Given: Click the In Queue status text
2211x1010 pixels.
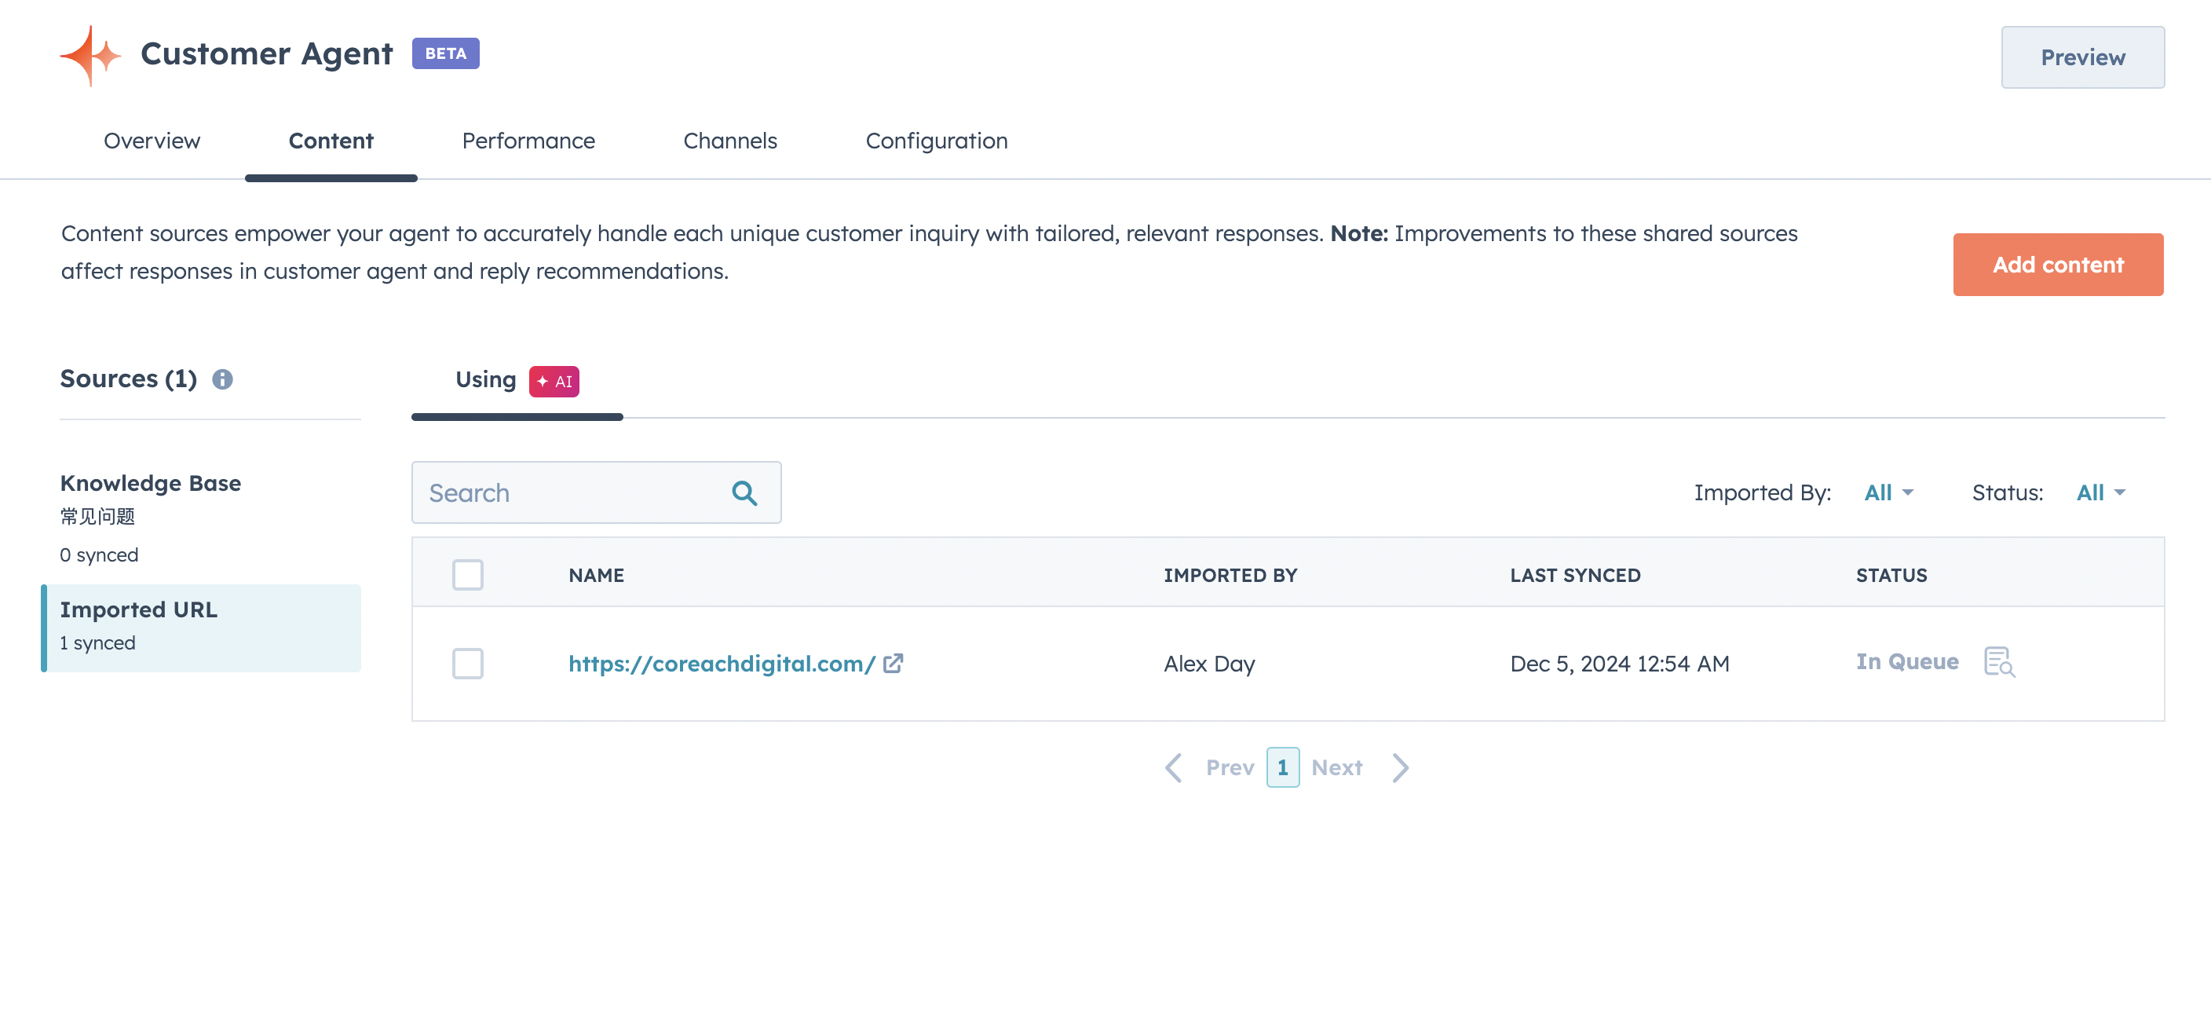Looking at the screenshot, I should (x=1907, y=662).
